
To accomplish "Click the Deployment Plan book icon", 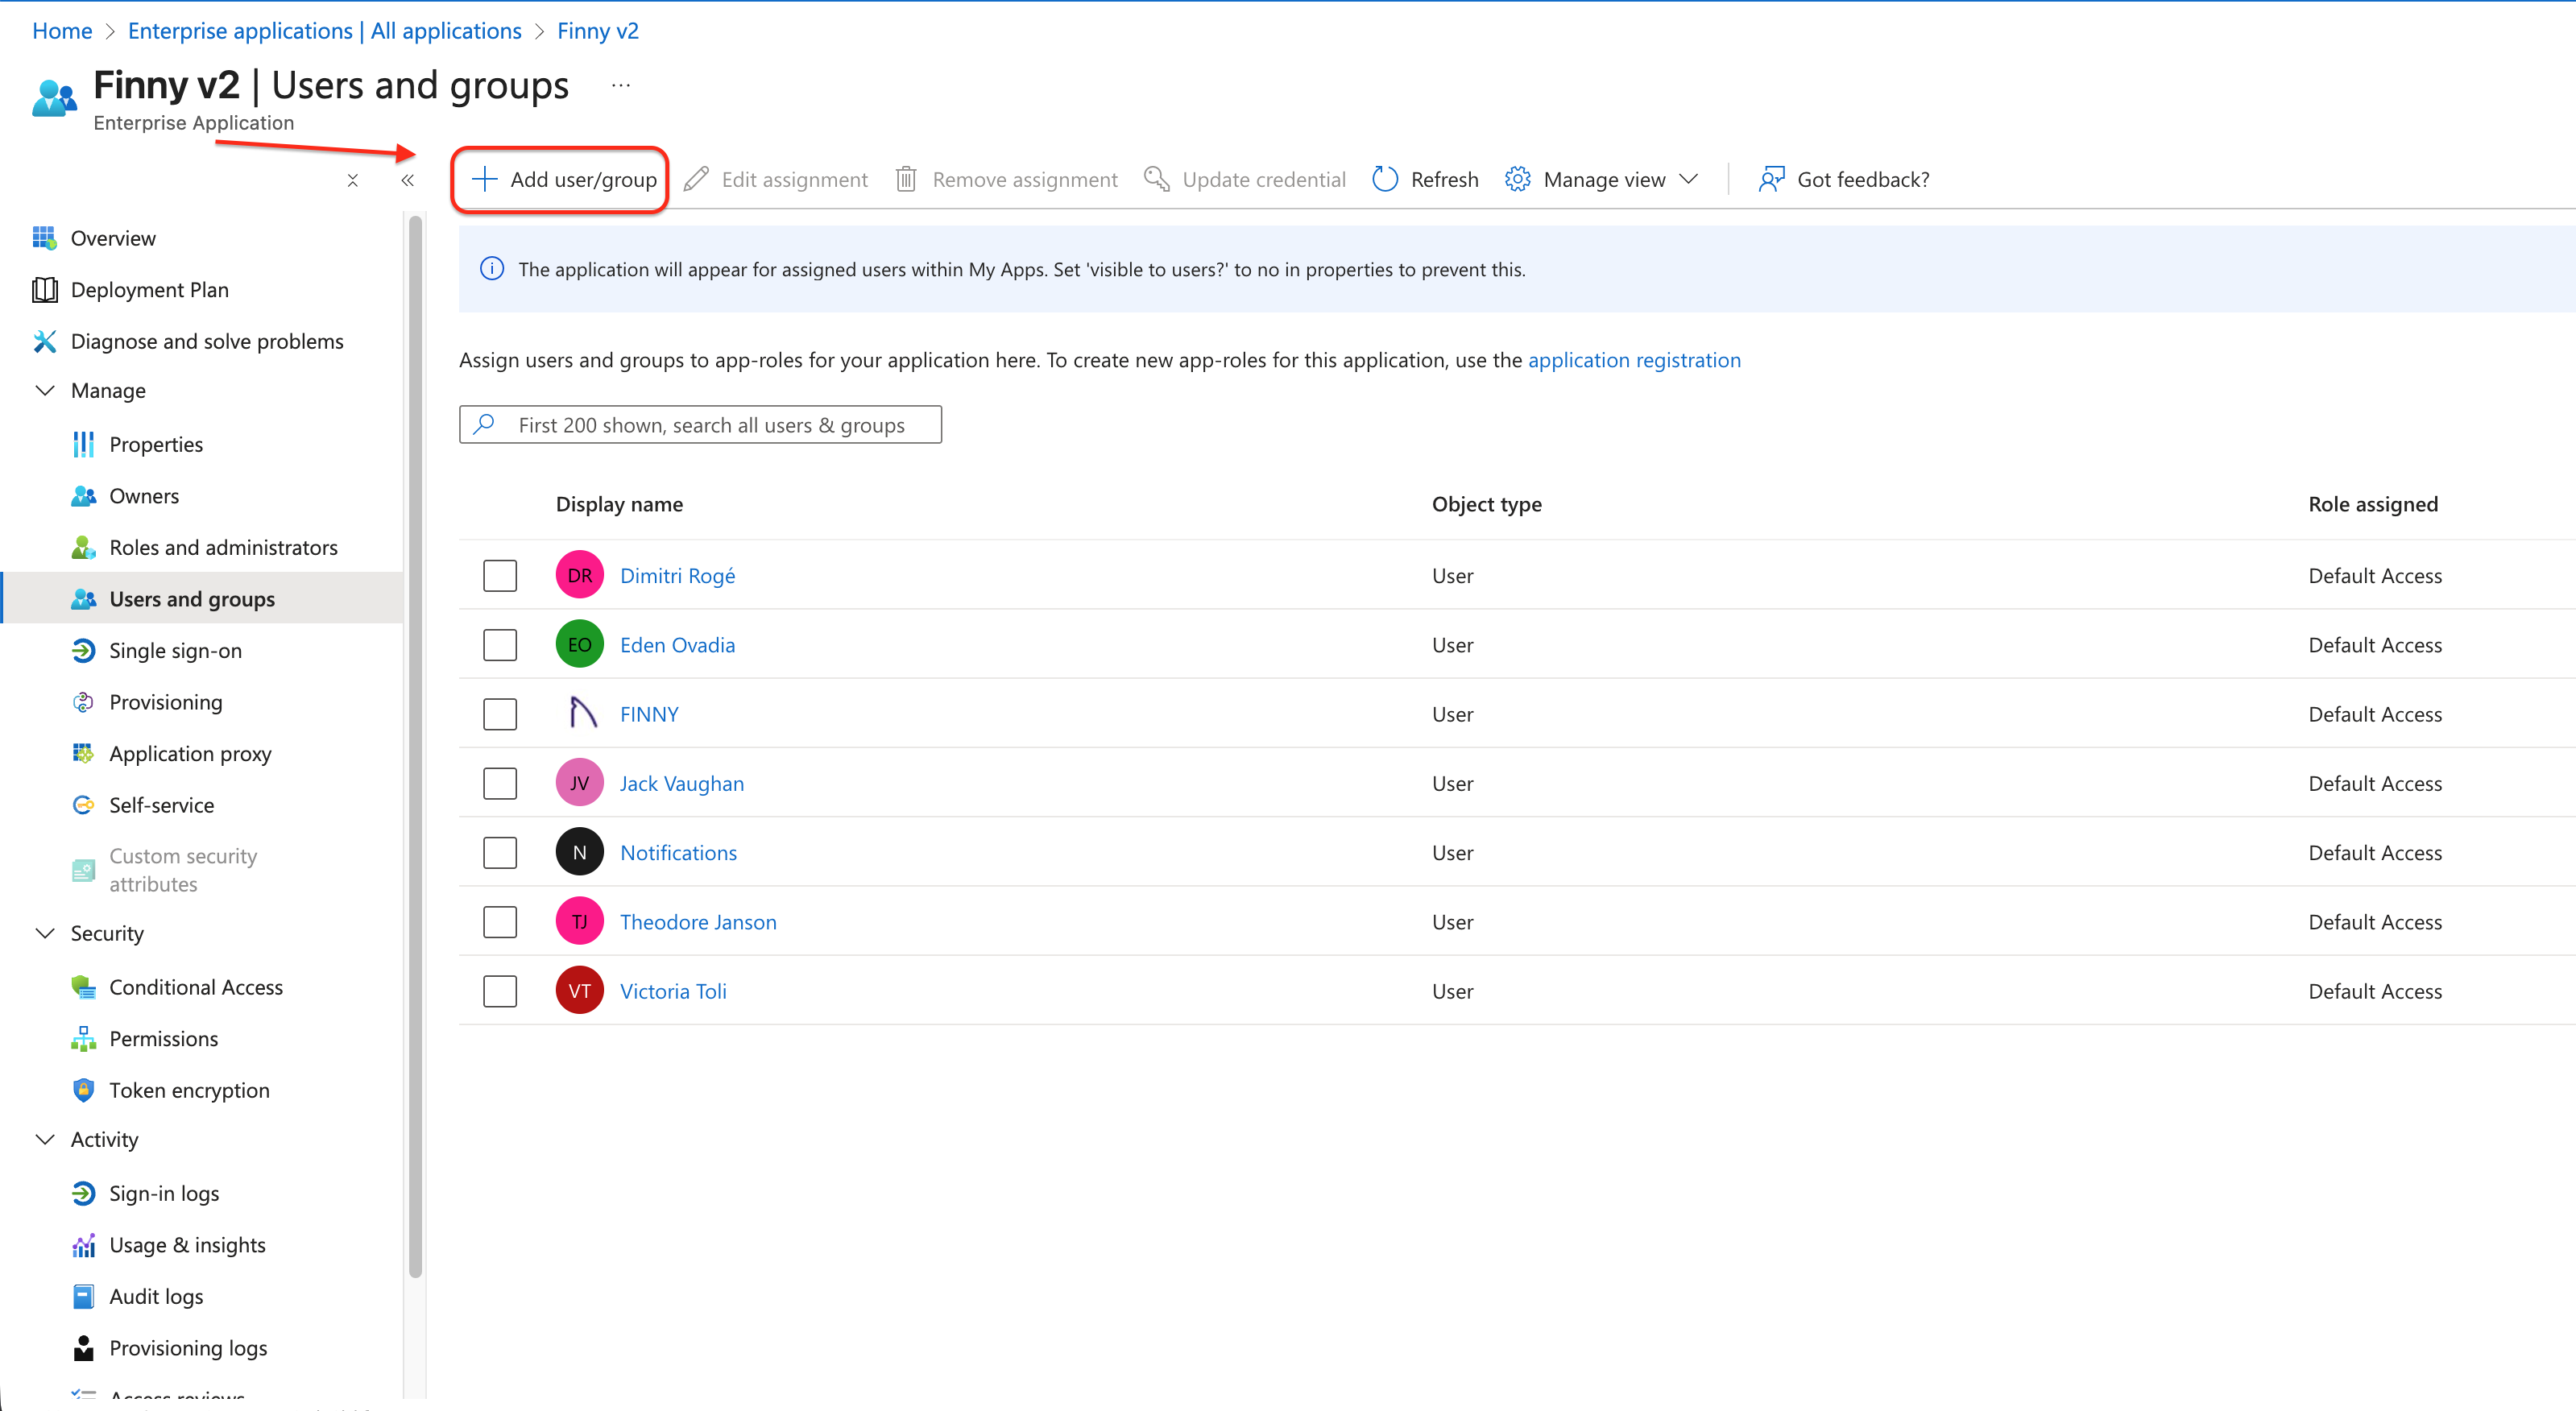I will click(44, 290).
